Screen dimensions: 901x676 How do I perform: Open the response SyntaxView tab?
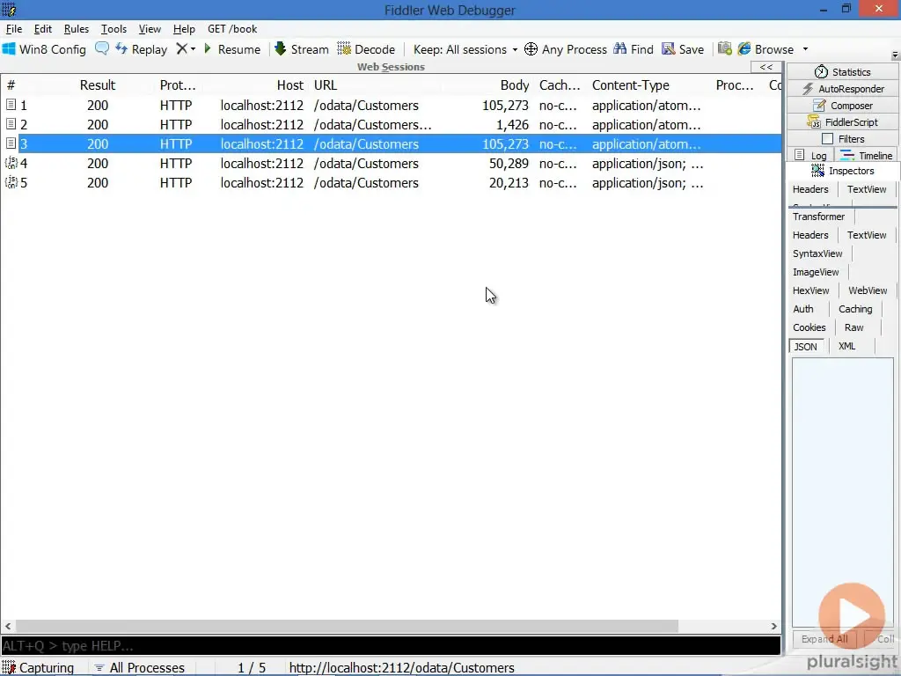pos(817,253)
